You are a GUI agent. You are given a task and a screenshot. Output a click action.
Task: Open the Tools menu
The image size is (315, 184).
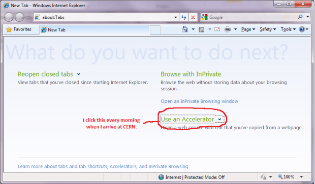[x=288, y=29]
